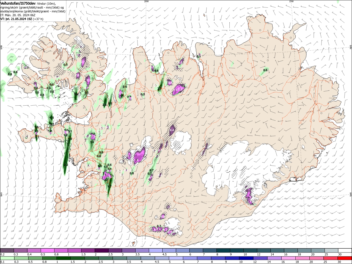The image size is (352, 264).
Task: Pick the darkest purple top-row swatch between 2 and 2.5
Action: tap(101, 251)
